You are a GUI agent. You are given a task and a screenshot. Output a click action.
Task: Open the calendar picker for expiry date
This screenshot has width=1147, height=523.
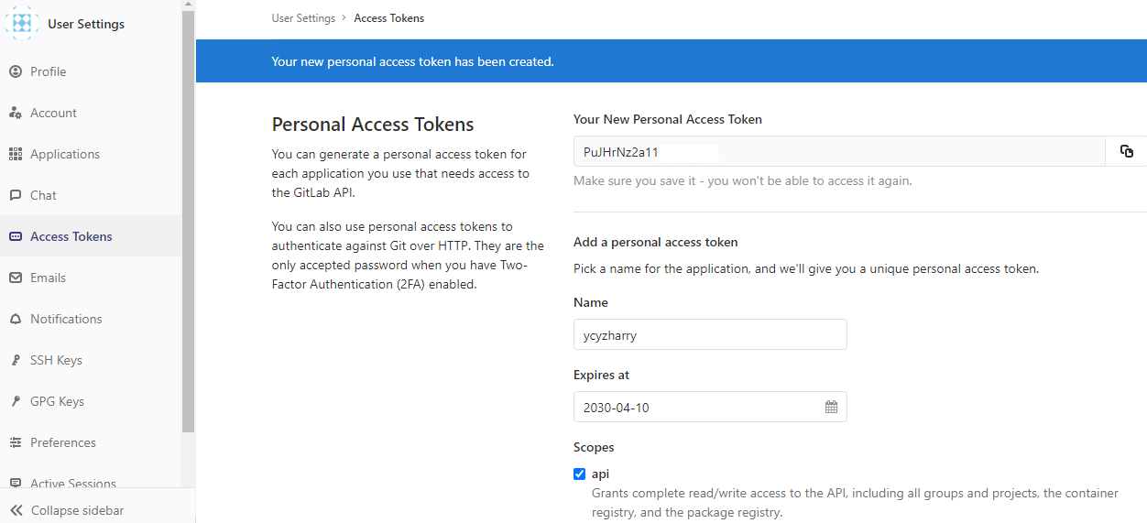coord(831,407)
